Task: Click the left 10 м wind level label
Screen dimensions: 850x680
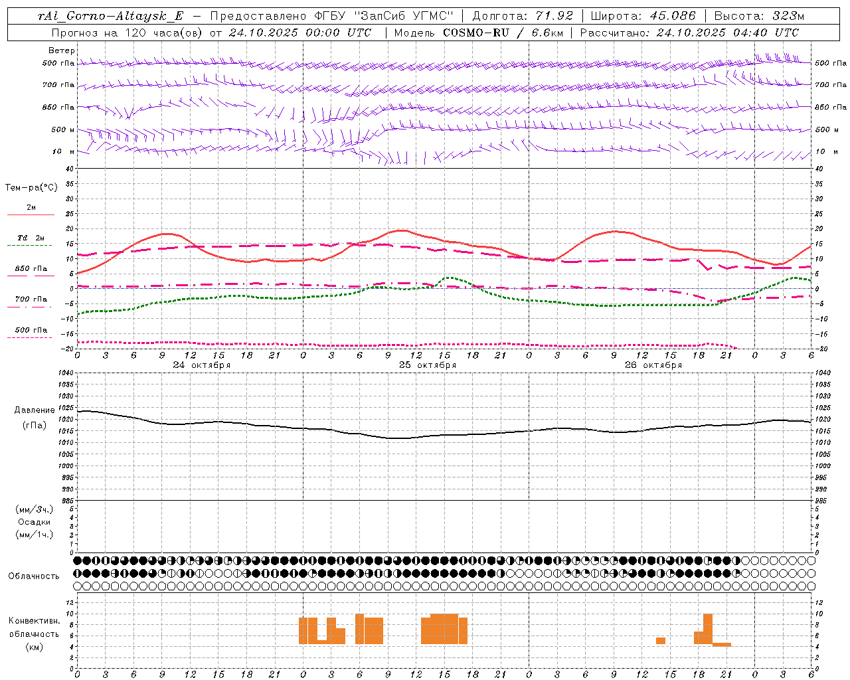Action: click(63, 151)
